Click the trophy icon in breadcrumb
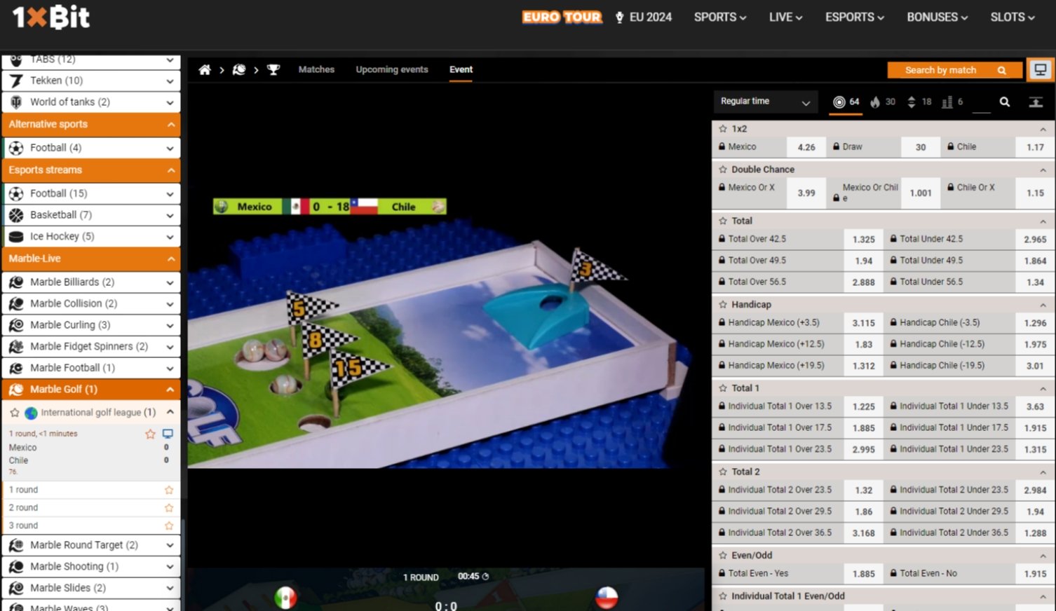The image size is (1056, 611). 273,69
